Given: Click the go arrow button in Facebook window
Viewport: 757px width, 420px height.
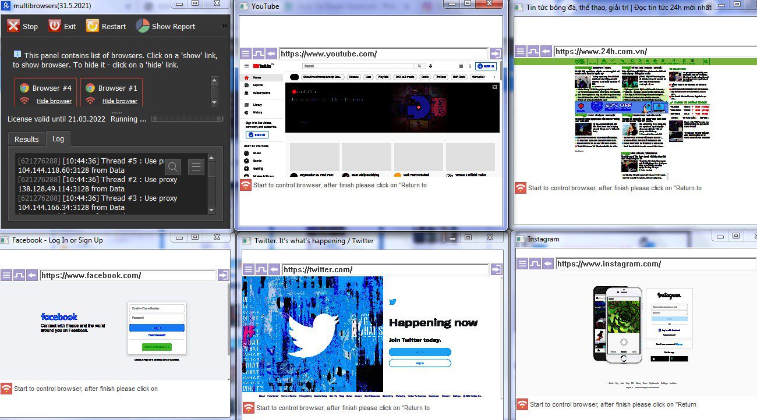Looking at the screenshot, I should tap(224, 275).
